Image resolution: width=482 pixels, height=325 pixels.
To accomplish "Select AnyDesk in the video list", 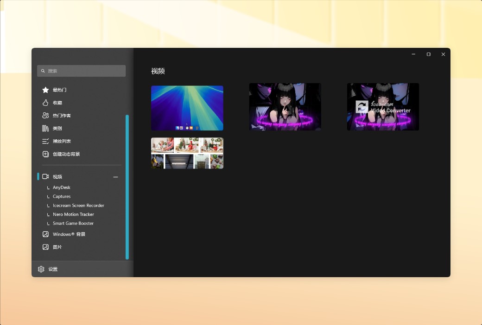I will [61, 188].
